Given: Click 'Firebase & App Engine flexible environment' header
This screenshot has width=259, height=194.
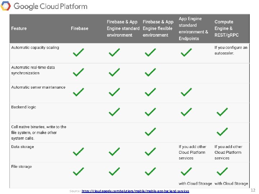Looking at the screenshot, I should (x=158, y=28).
